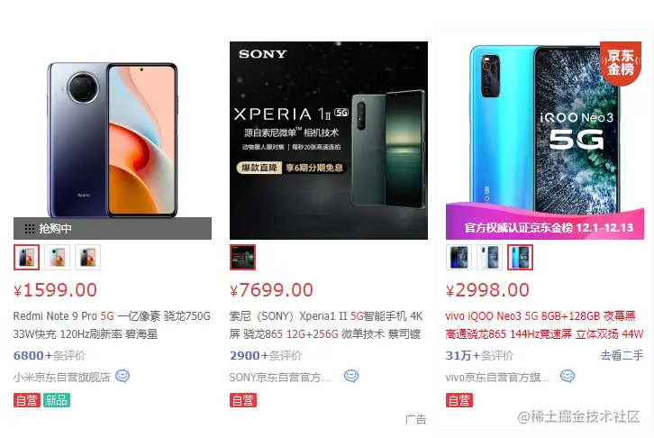Select the Sony Xperia dark thumbnail
The width and height of the screenshot is (654, 438).
pyautogui.click(x=242, y=257)
